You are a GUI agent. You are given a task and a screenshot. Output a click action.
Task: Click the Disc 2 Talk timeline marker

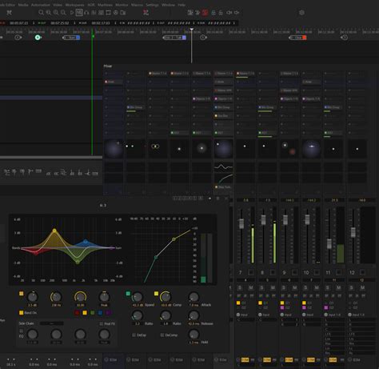click(174, 38)
